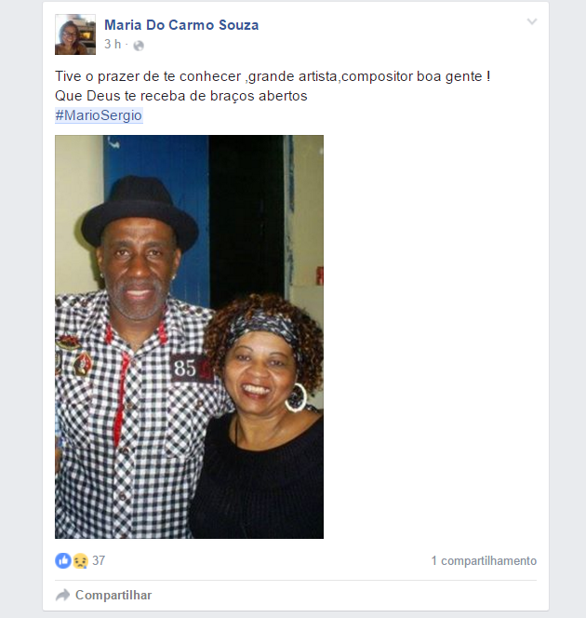The height and width of the screenshot is (618, 586).
Task: Click empty white space right of the photo
Action: pyautogui.click(x=433, y=335)
